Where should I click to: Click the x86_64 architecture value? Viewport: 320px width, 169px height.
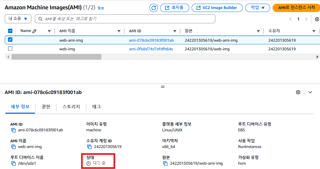coord(169,147)
